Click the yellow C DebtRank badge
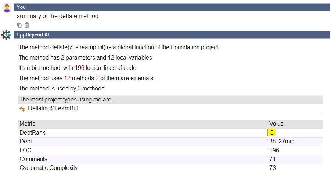 tap(271, 132)
